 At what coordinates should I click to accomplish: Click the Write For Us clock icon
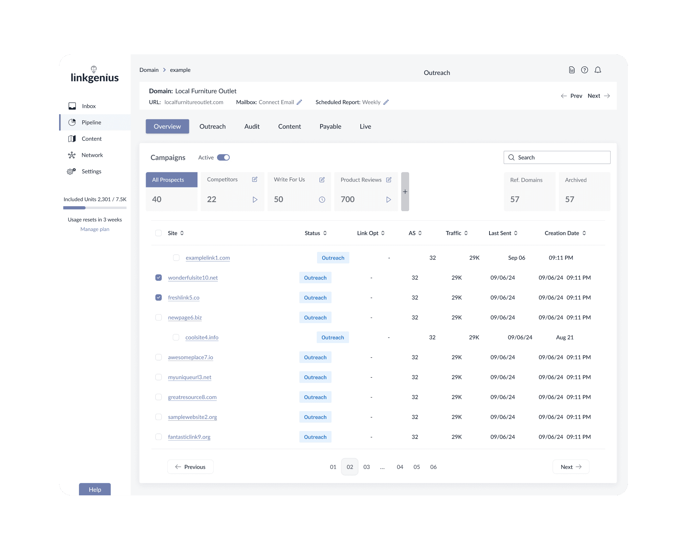pos(322,200)
